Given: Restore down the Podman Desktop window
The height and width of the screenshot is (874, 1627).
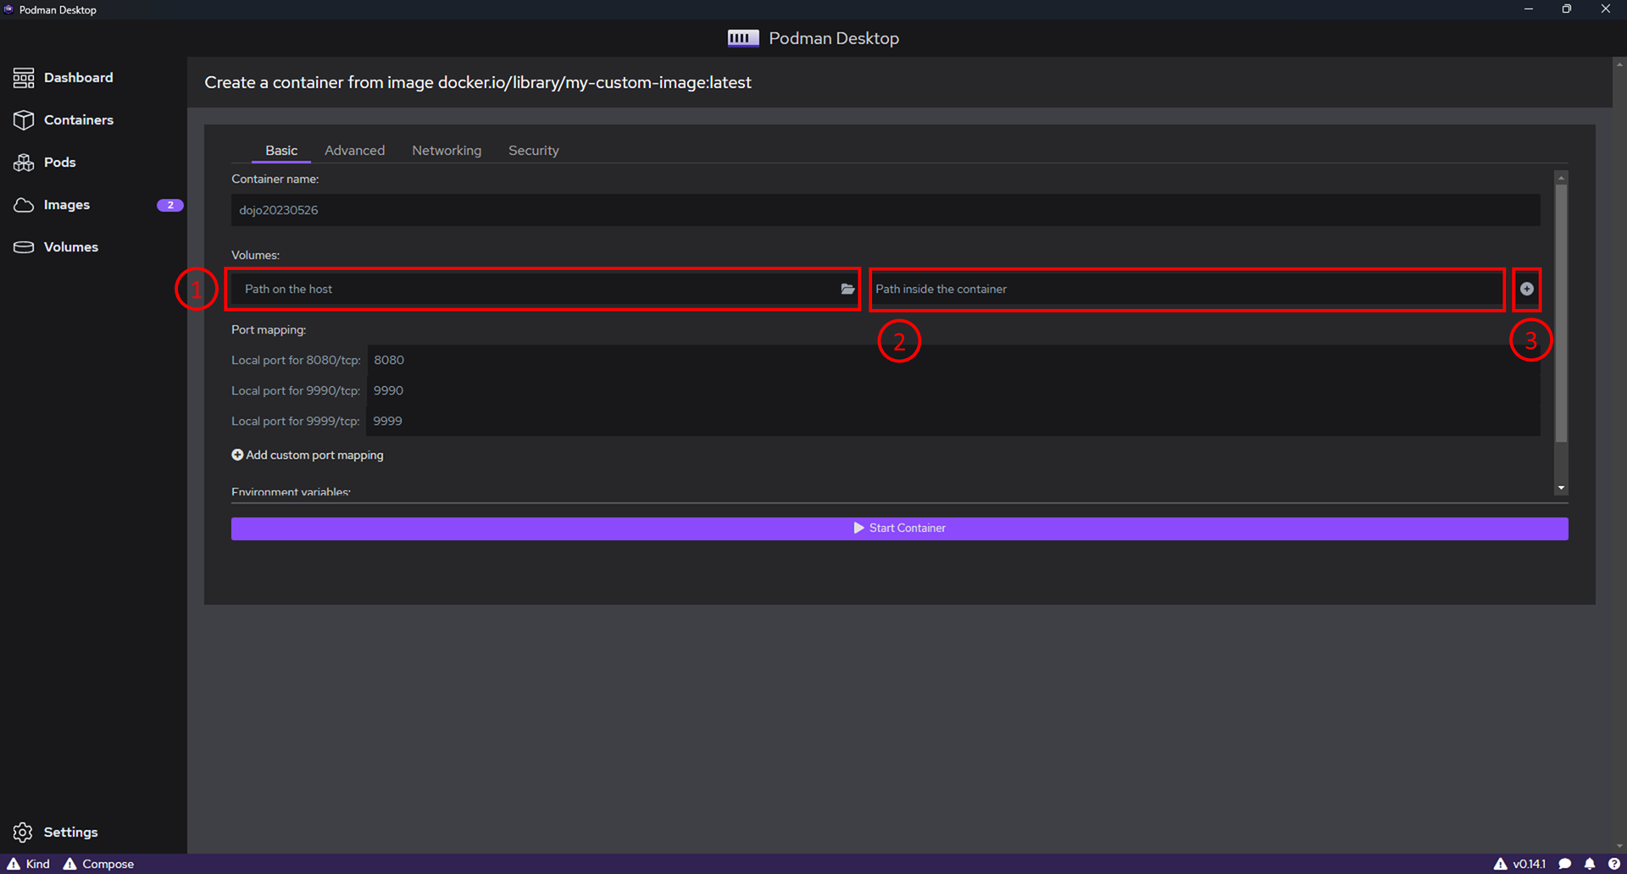Looking at the screenshot, I should coord(1567,9).
